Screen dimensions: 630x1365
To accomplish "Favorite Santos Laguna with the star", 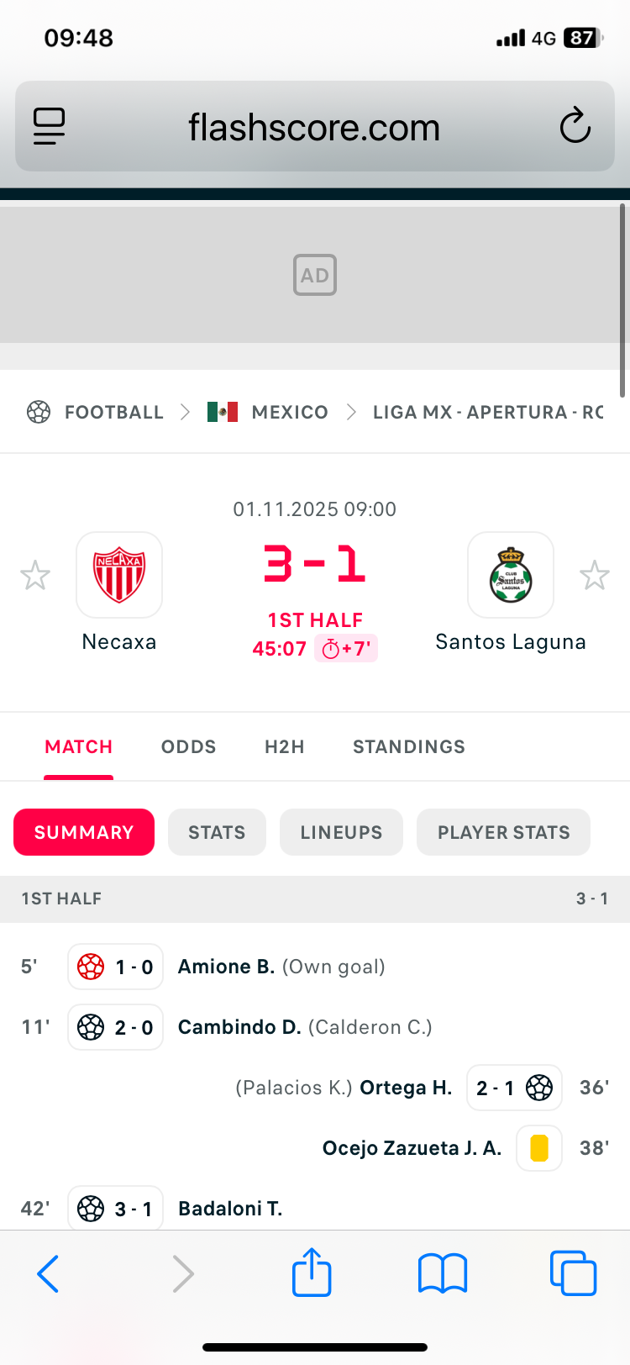I will click(595, 576).
